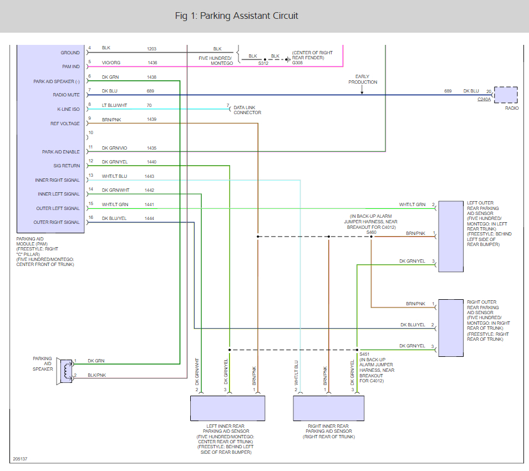Click the LEFT INNER REAR PARKING AID SENSOR caption
Viewport: 529px width, 471px height.
pos(226,439)
